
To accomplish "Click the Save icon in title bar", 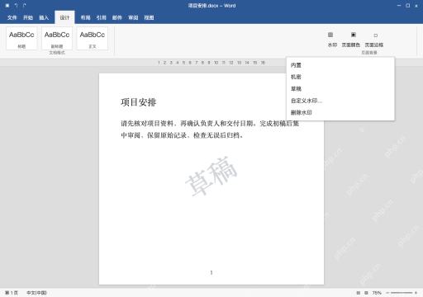I will 7,6.
